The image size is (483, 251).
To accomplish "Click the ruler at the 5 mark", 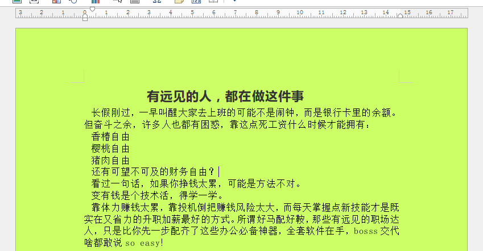I will (192, 12).
